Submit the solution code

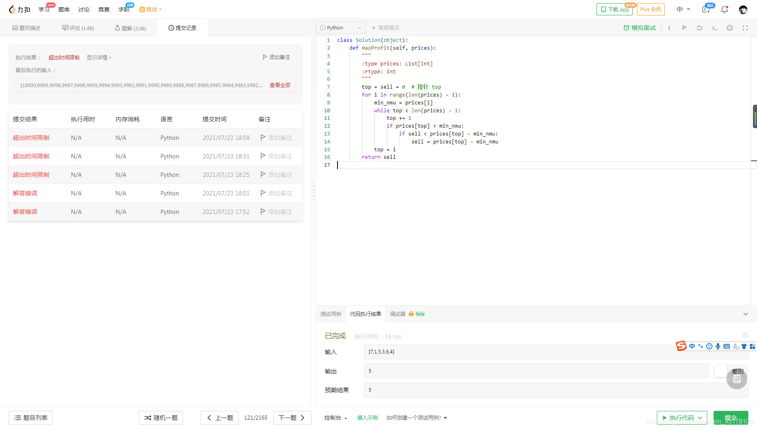pos(731,418)
